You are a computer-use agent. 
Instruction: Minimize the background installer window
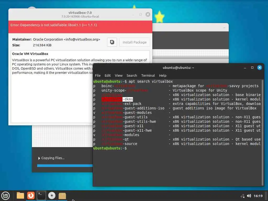[x=224, y=28]
